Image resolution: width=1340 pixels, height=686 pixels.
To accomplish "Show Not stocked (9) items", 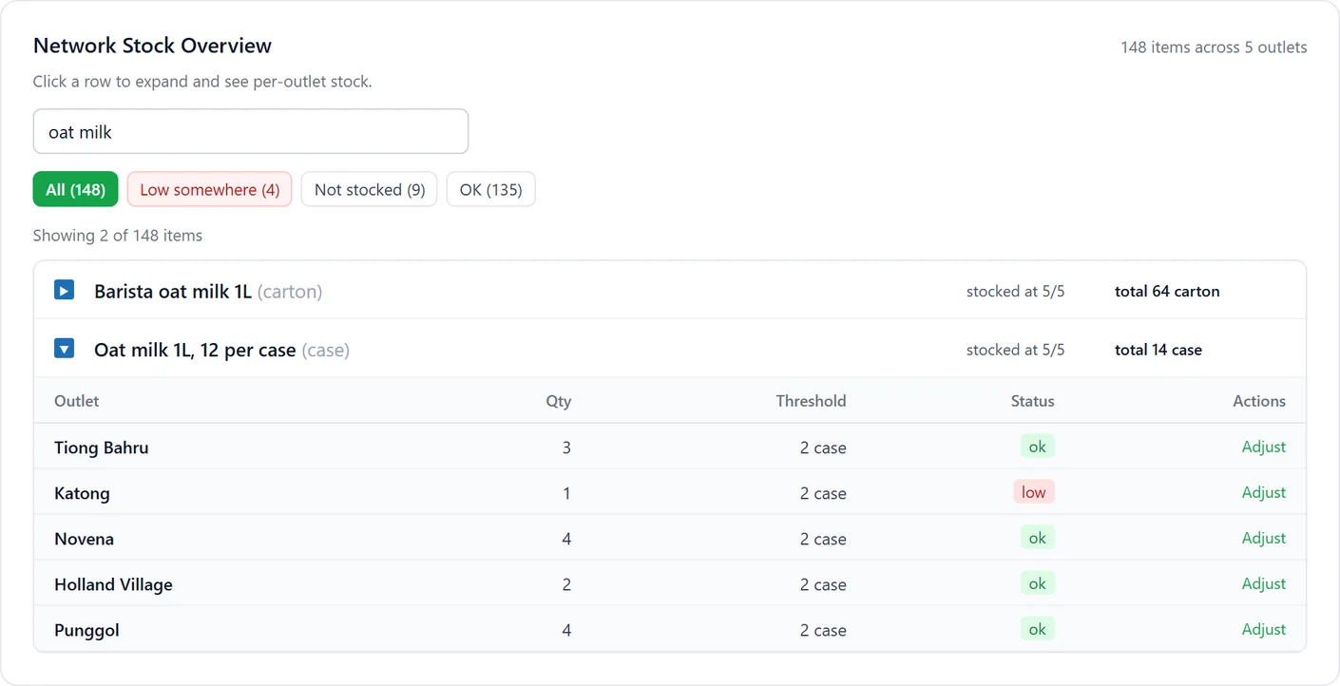I will pyautogui.click(x=370, y=189).
